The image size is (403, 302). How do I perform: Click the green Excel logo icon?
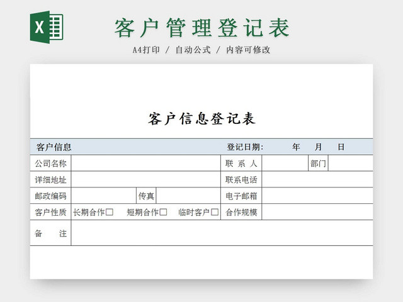[47, 27]
